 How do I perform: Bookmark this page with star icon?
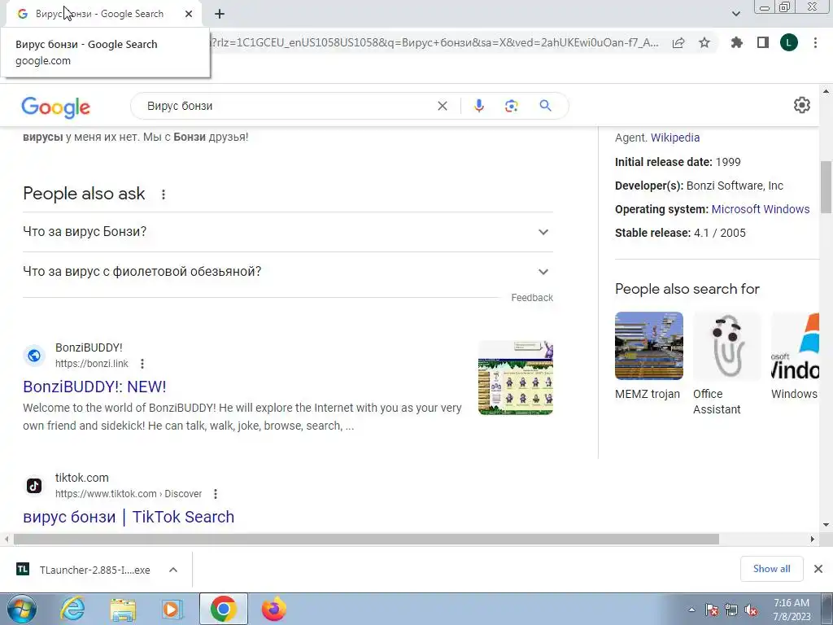704,42
